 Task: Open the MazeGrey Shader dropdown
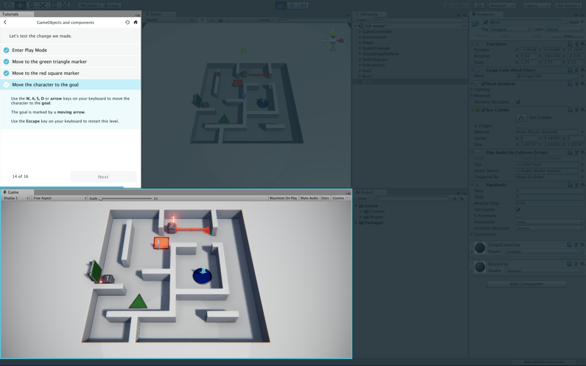pos(545,270)
